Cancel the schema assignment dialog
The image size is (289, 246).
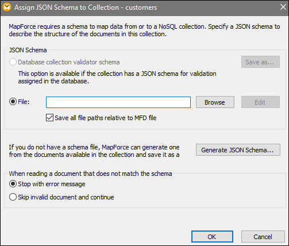pyautogui.click(x=263, y=237)
